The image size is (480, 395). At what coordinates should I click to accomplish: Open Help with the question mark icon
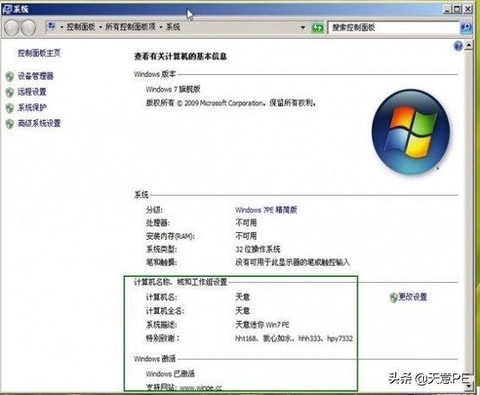coord(458,47)
